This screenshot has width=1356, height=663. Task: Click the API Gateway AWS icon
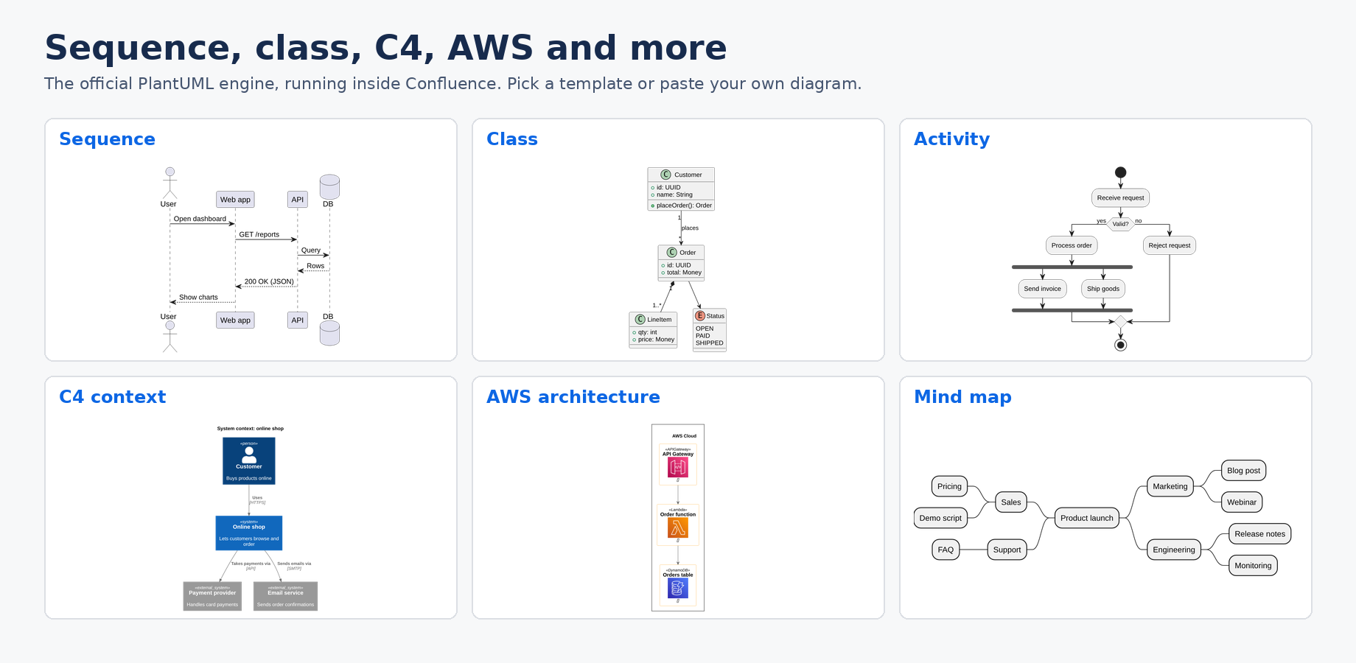tap(678, 467)
